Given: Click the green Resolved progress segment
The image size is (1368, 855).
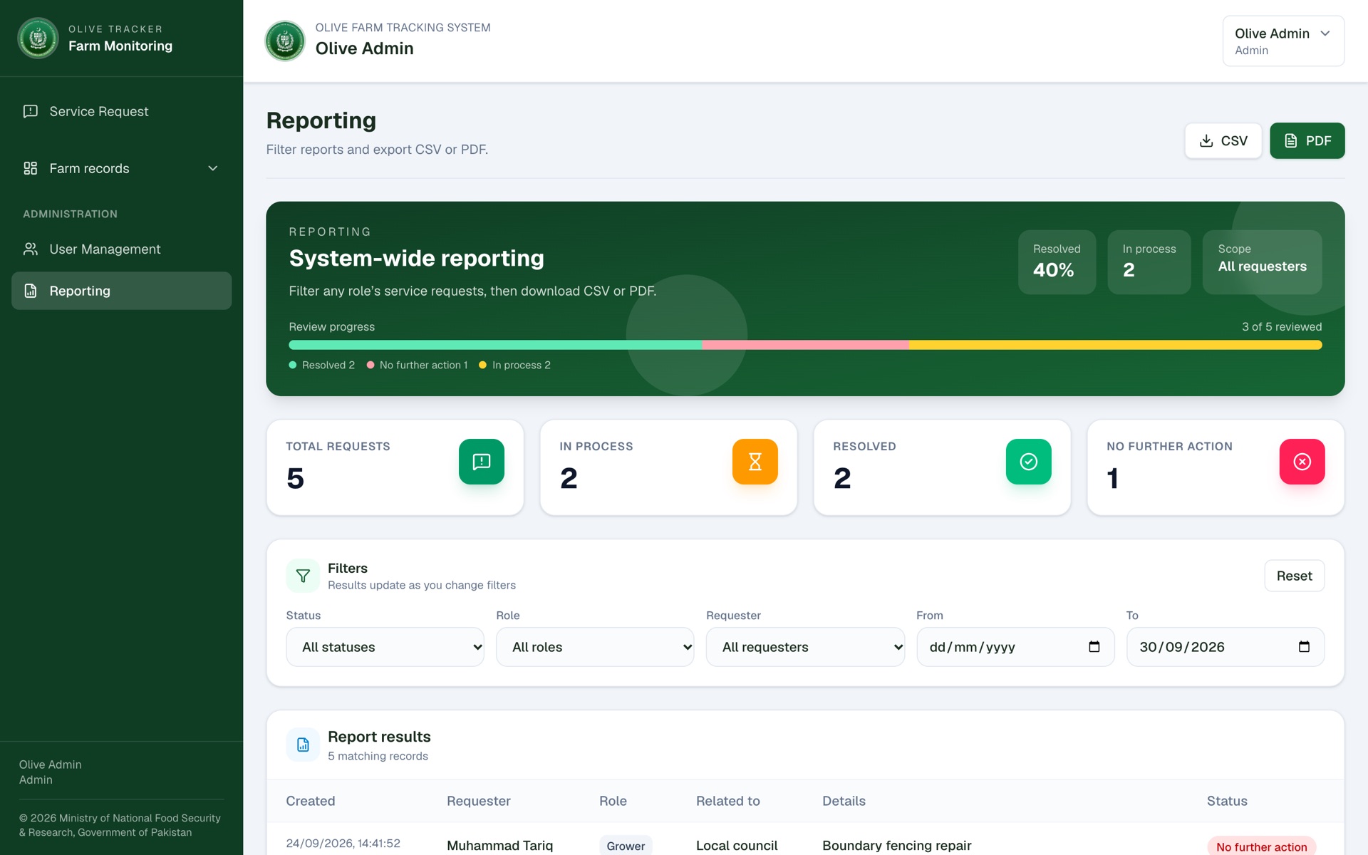Looking at the screenshot, I should 495,345.
